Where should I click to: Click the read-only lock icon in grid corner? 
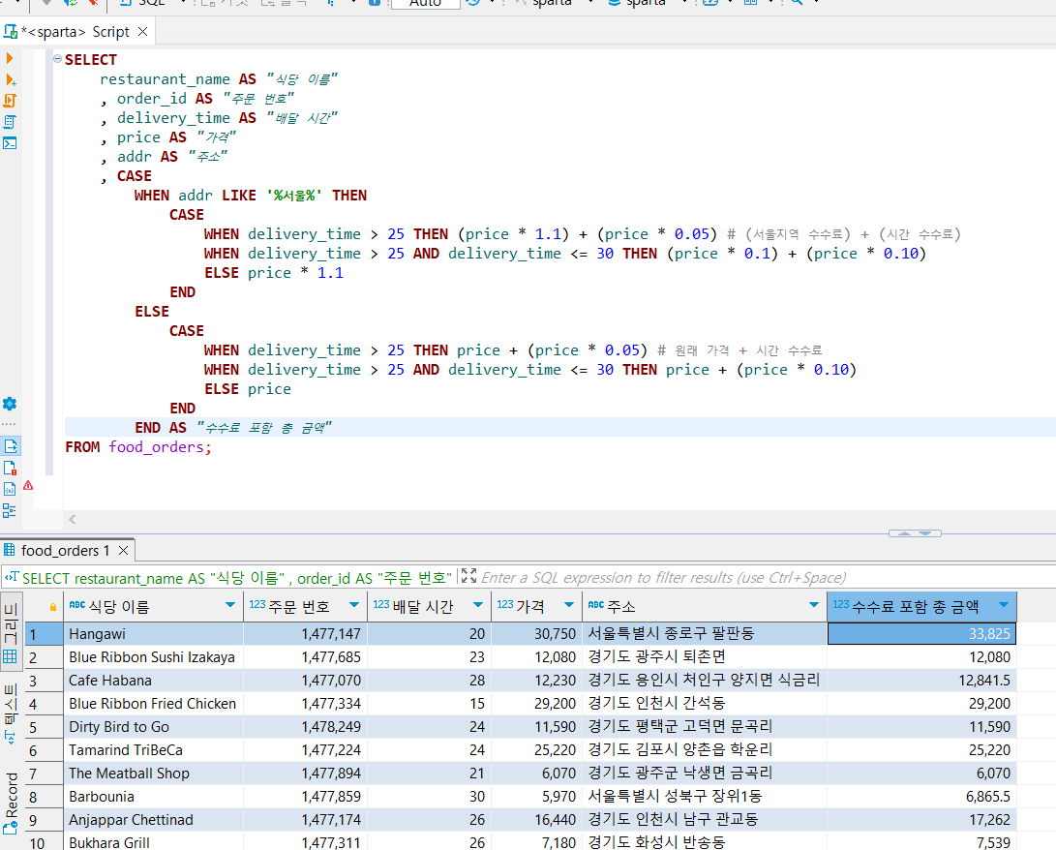pyautogui.click(x=53, y=607)
